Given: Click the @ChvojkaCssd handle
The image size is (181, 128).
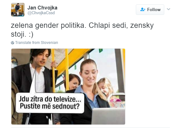Looking at the screenshot, I should pyautogui.click(x=41, y=13).
